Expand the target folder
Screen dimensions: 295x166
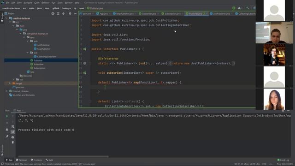click(x=10, y=83)
